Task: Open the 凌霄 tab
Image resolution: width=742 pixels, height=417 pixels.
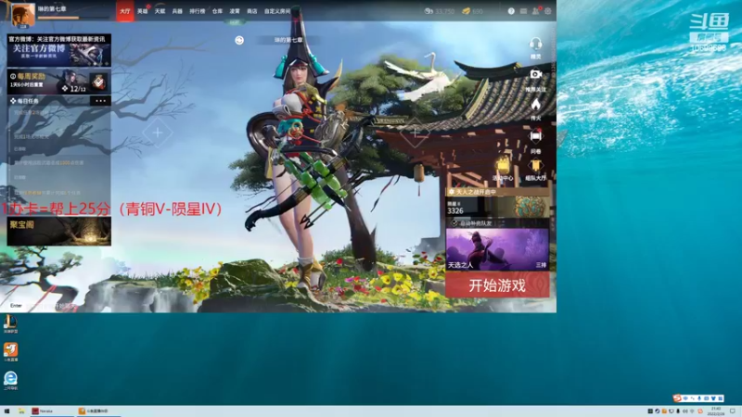Action: pyautogui.click(x=235, y=11)
